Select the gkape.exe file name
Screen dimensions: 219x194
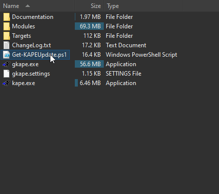25,64
